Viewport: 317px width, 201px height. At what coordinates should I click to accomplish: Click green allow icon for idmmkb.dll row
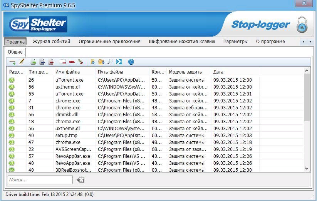tap(12, 114)
